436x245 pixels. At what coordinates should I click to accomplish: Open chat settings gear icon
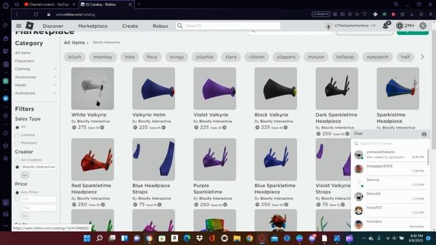pyautogui.click(x=424, y=134)
